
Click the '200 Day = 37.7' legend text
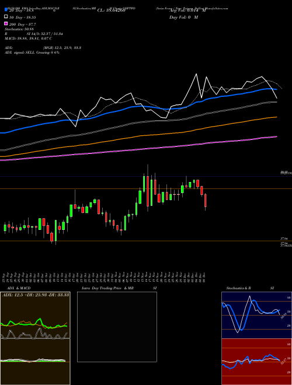pos(23,24)
